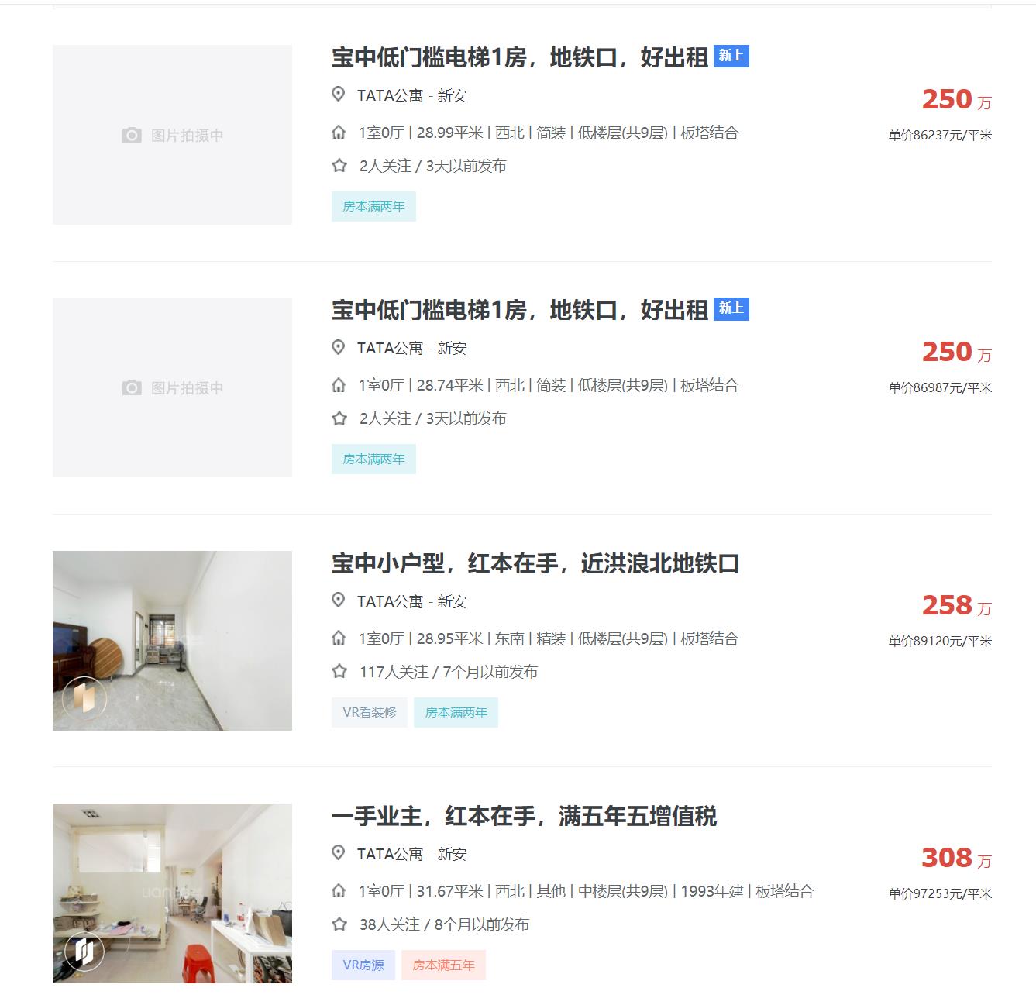Click the VR icon on the 258万 listing photo
This screenshot has height=1005, width=1036.
84,698
